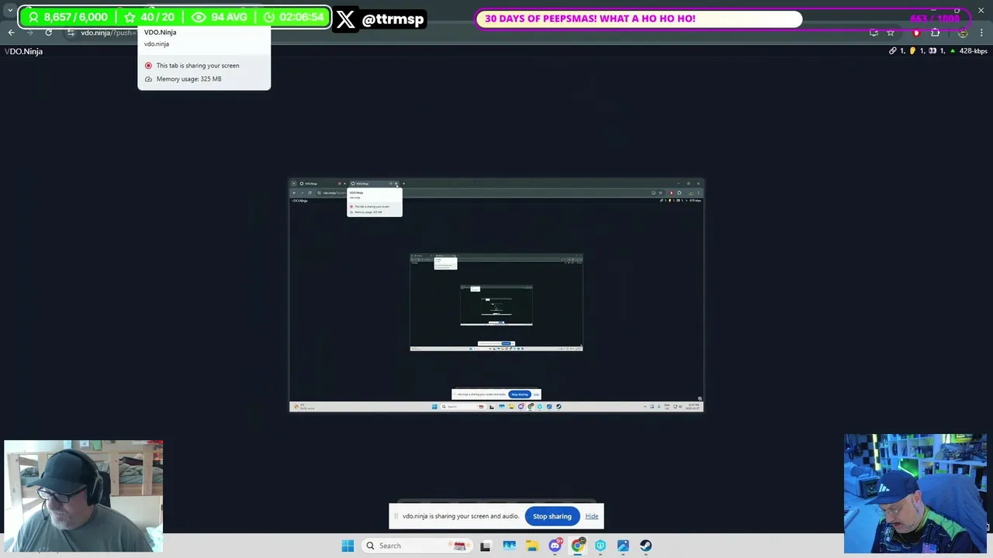The image size is (993, 558).
Task: Switch to Chrome in the taskbar
Action: (x=578, y=546)
